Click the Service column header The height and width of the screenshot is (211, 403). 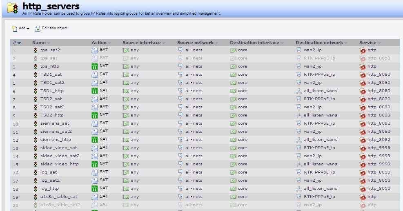point(368,42)
